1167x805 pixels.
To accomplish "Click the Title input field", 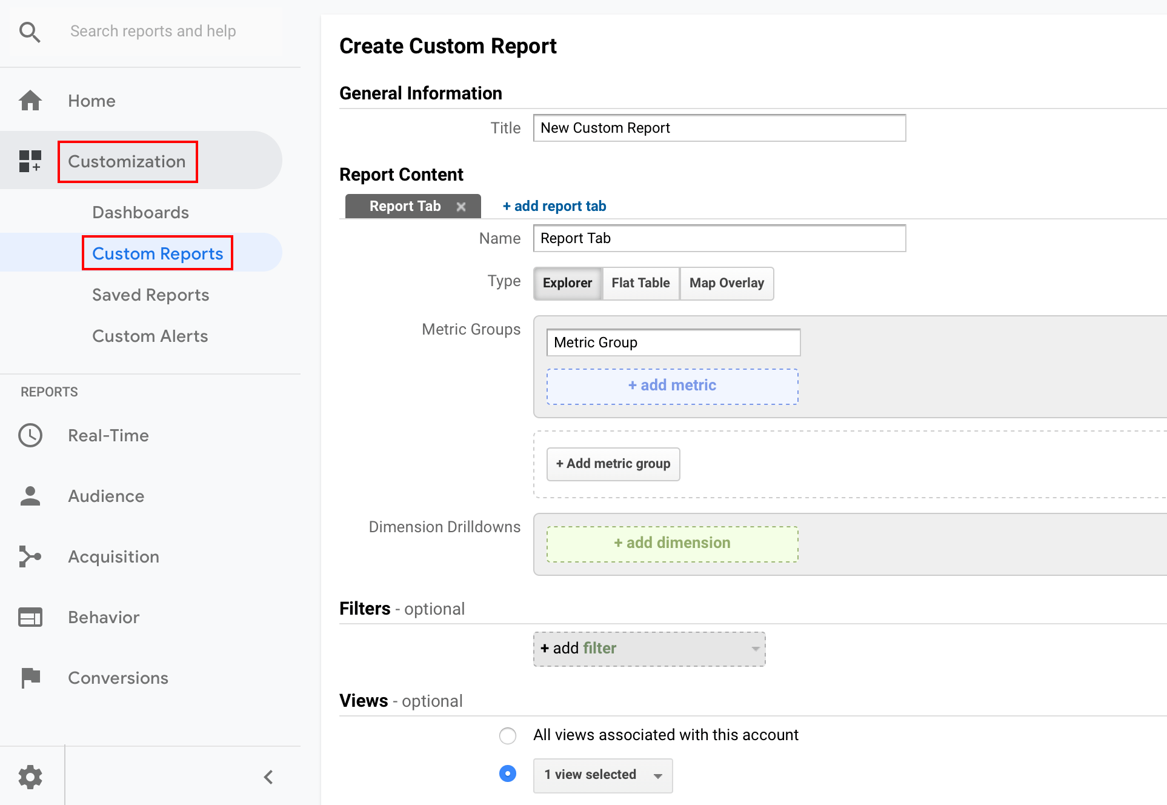I will tap(719, 128).
